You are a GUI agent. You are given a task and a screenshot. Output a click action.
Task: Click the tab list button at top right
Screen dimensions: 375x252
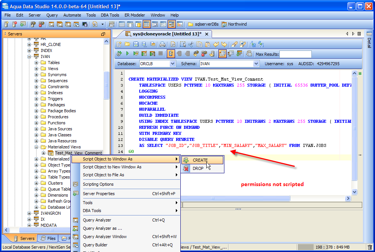[359, 34]
